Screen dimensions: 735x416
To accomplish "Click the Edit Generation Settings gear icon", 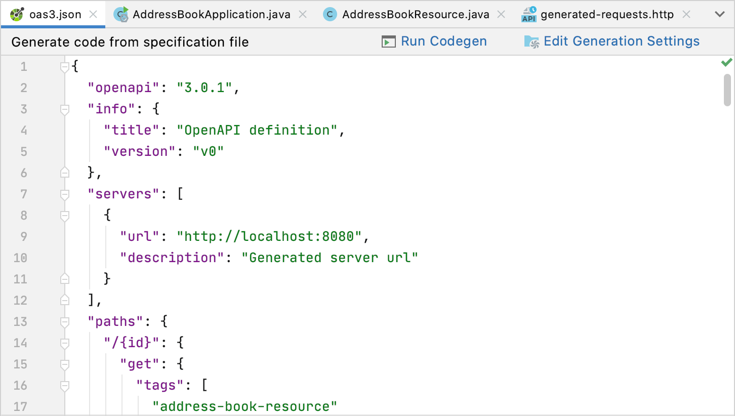I will coord(532,41).
